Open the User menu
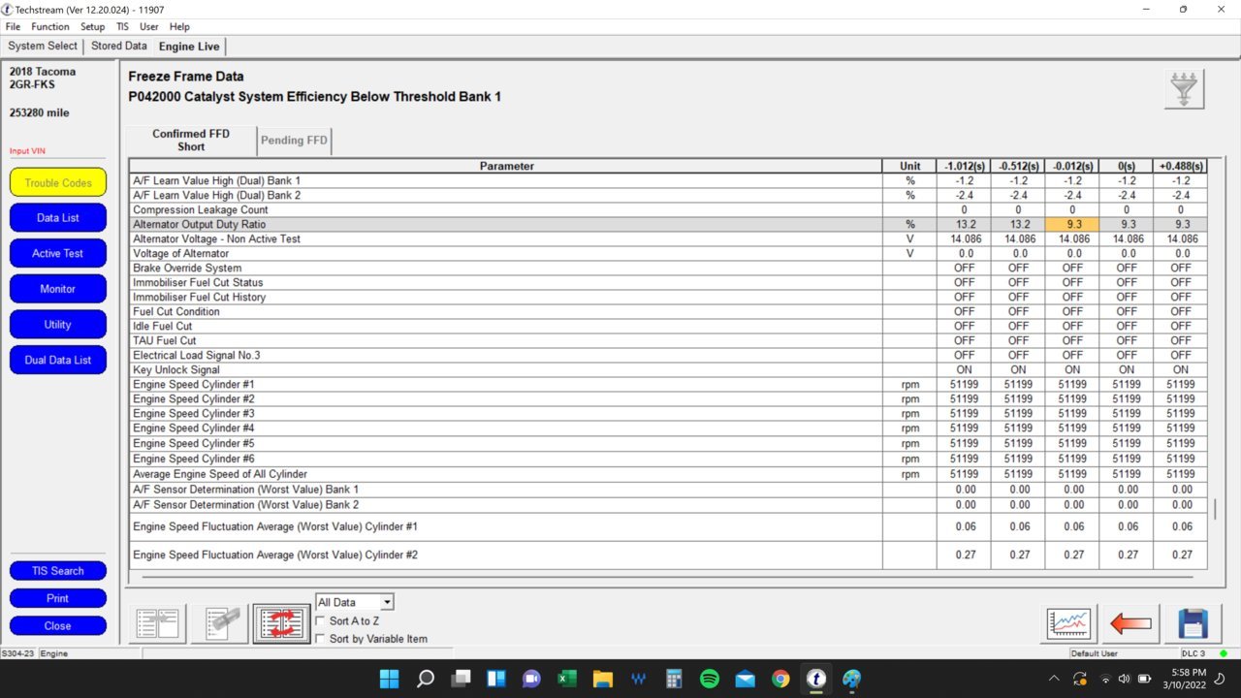The image size is (1241, 698). click(x=148, y=26)
